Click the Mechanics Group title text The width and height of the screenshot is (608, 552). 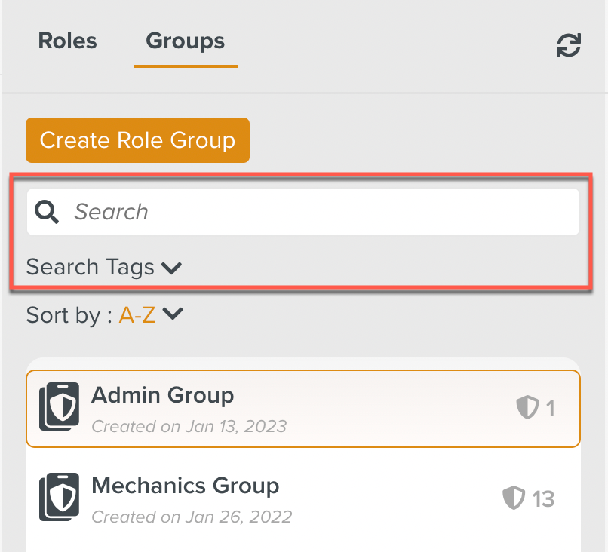pyautogui.click(x=185, y=486)
